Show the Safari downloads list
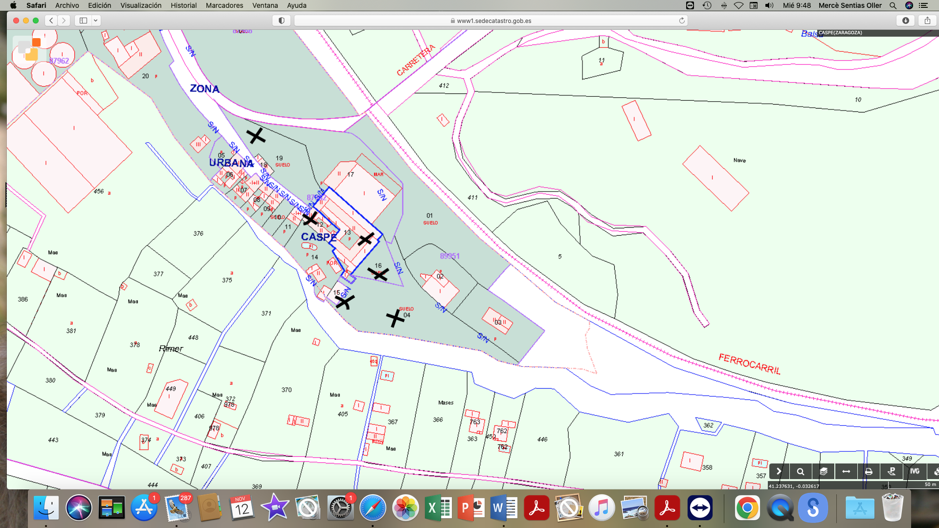 click(906, 21)
